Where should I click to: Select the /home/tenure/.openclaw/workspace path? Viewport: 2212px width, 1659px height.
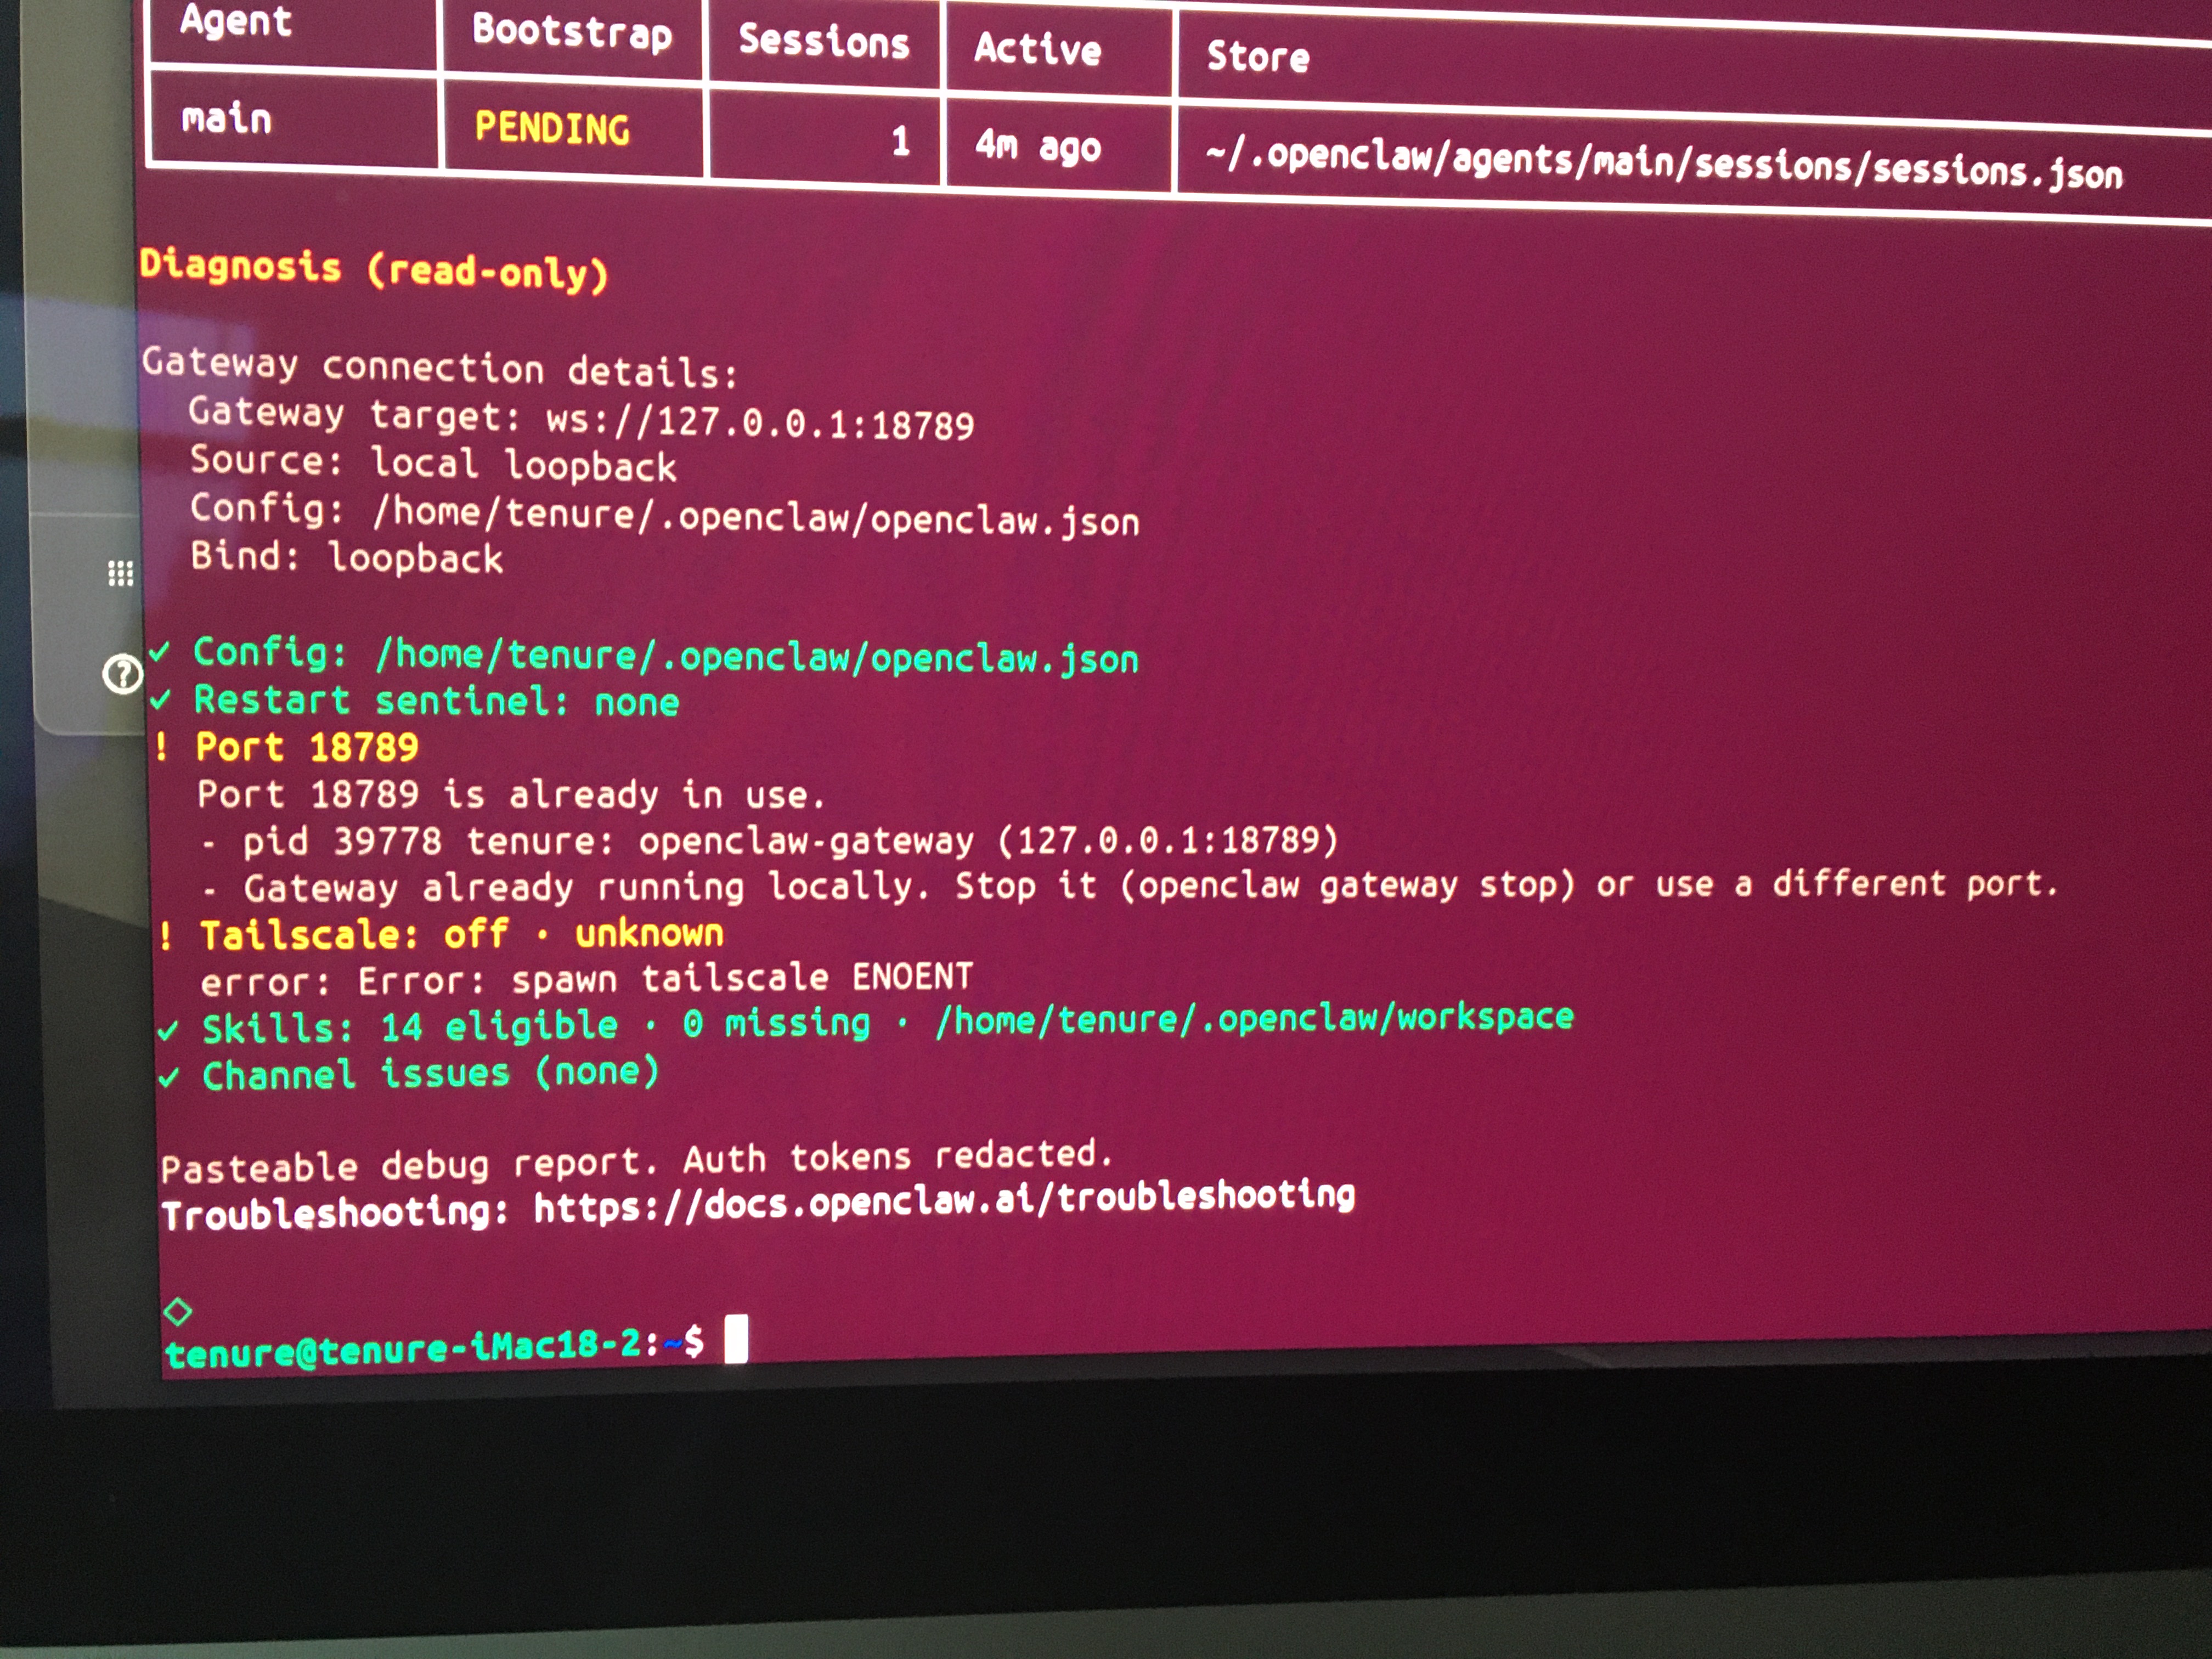pyautogui.click(x=1254, y=1018)
